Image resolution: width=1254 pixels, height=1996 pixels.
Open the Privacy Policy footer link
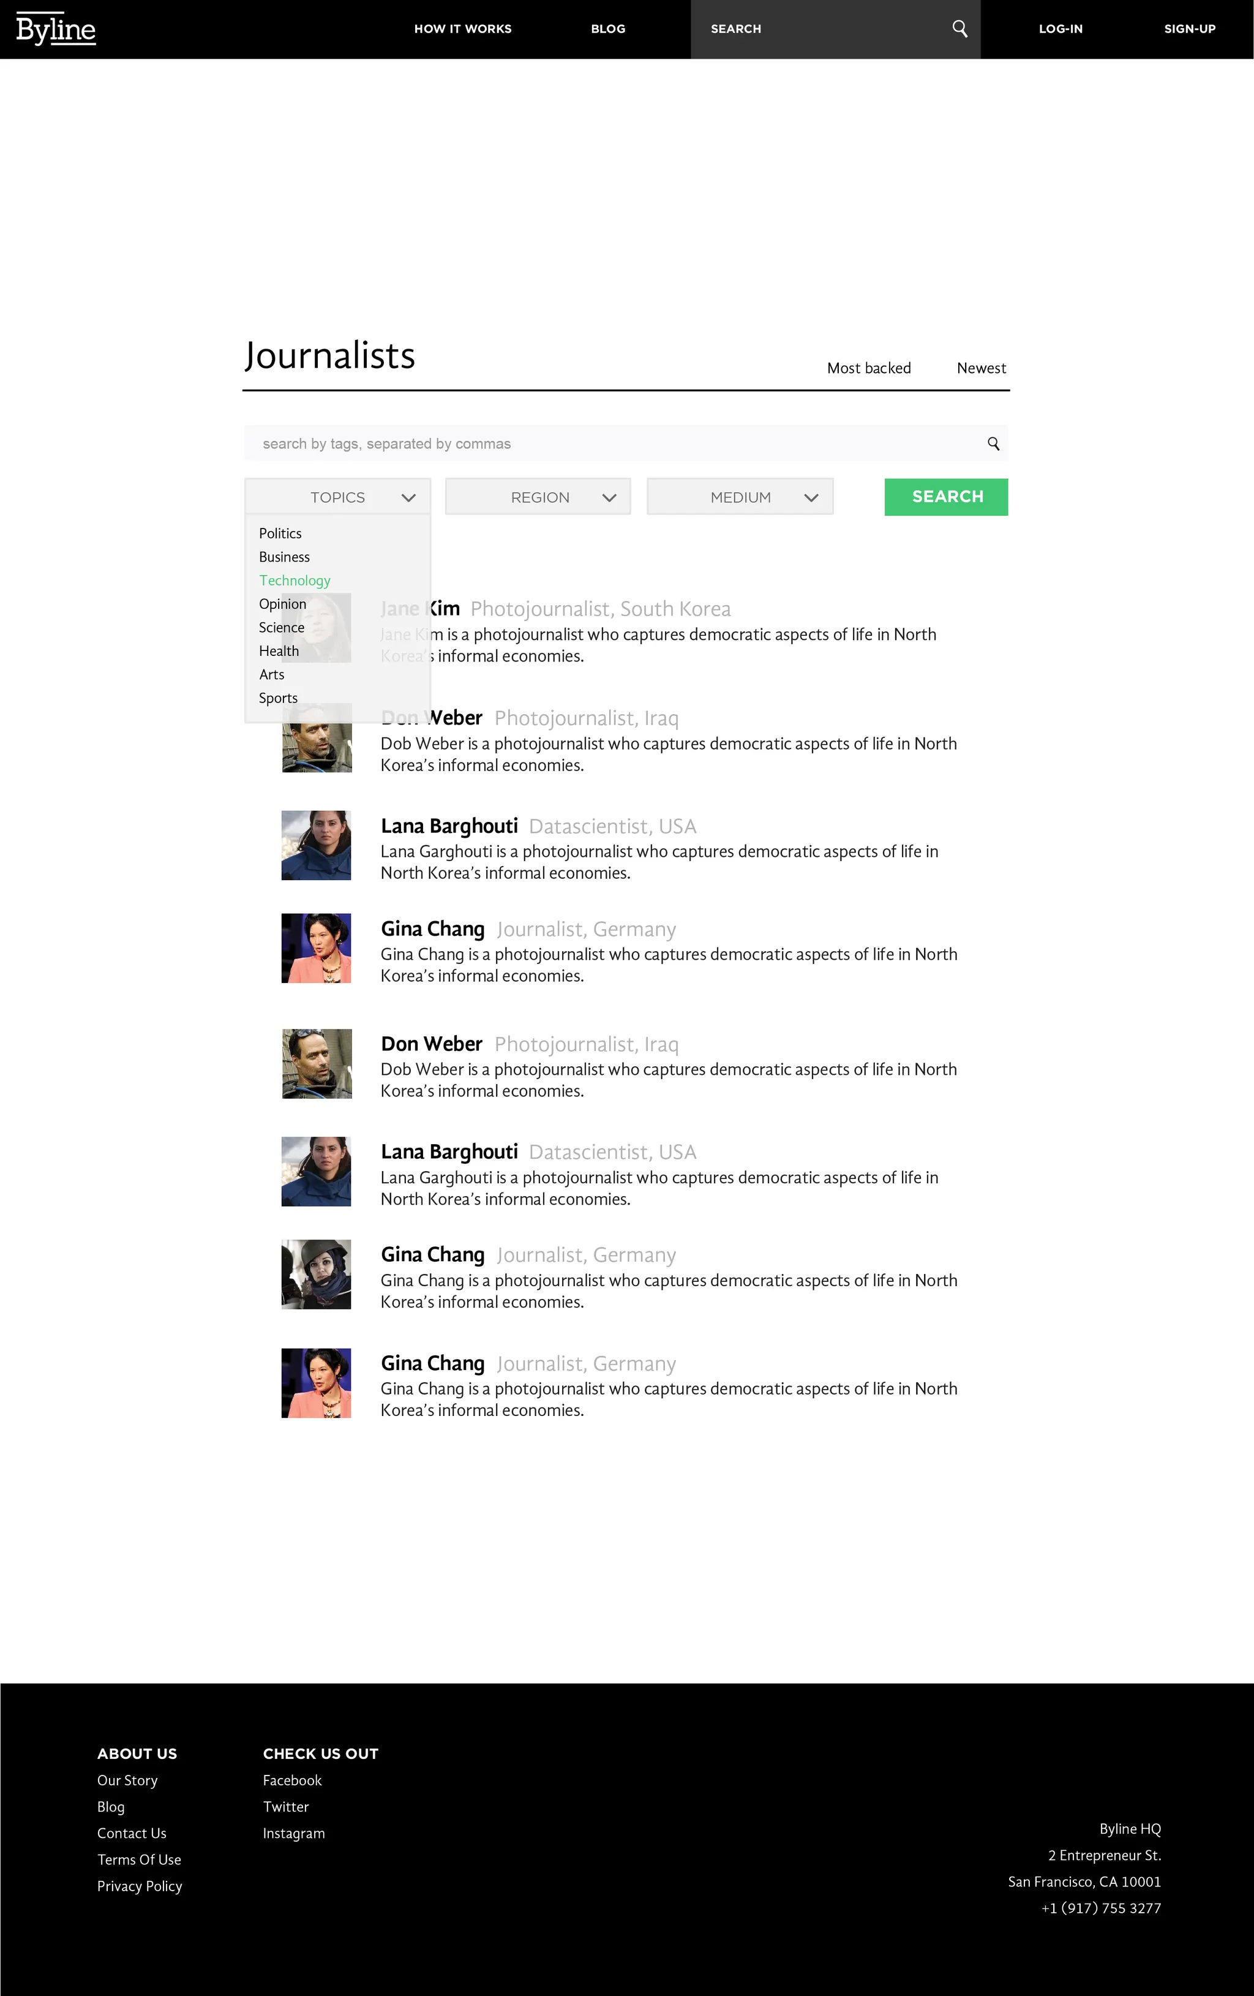pyautogui.click(x=139, y=1886)
